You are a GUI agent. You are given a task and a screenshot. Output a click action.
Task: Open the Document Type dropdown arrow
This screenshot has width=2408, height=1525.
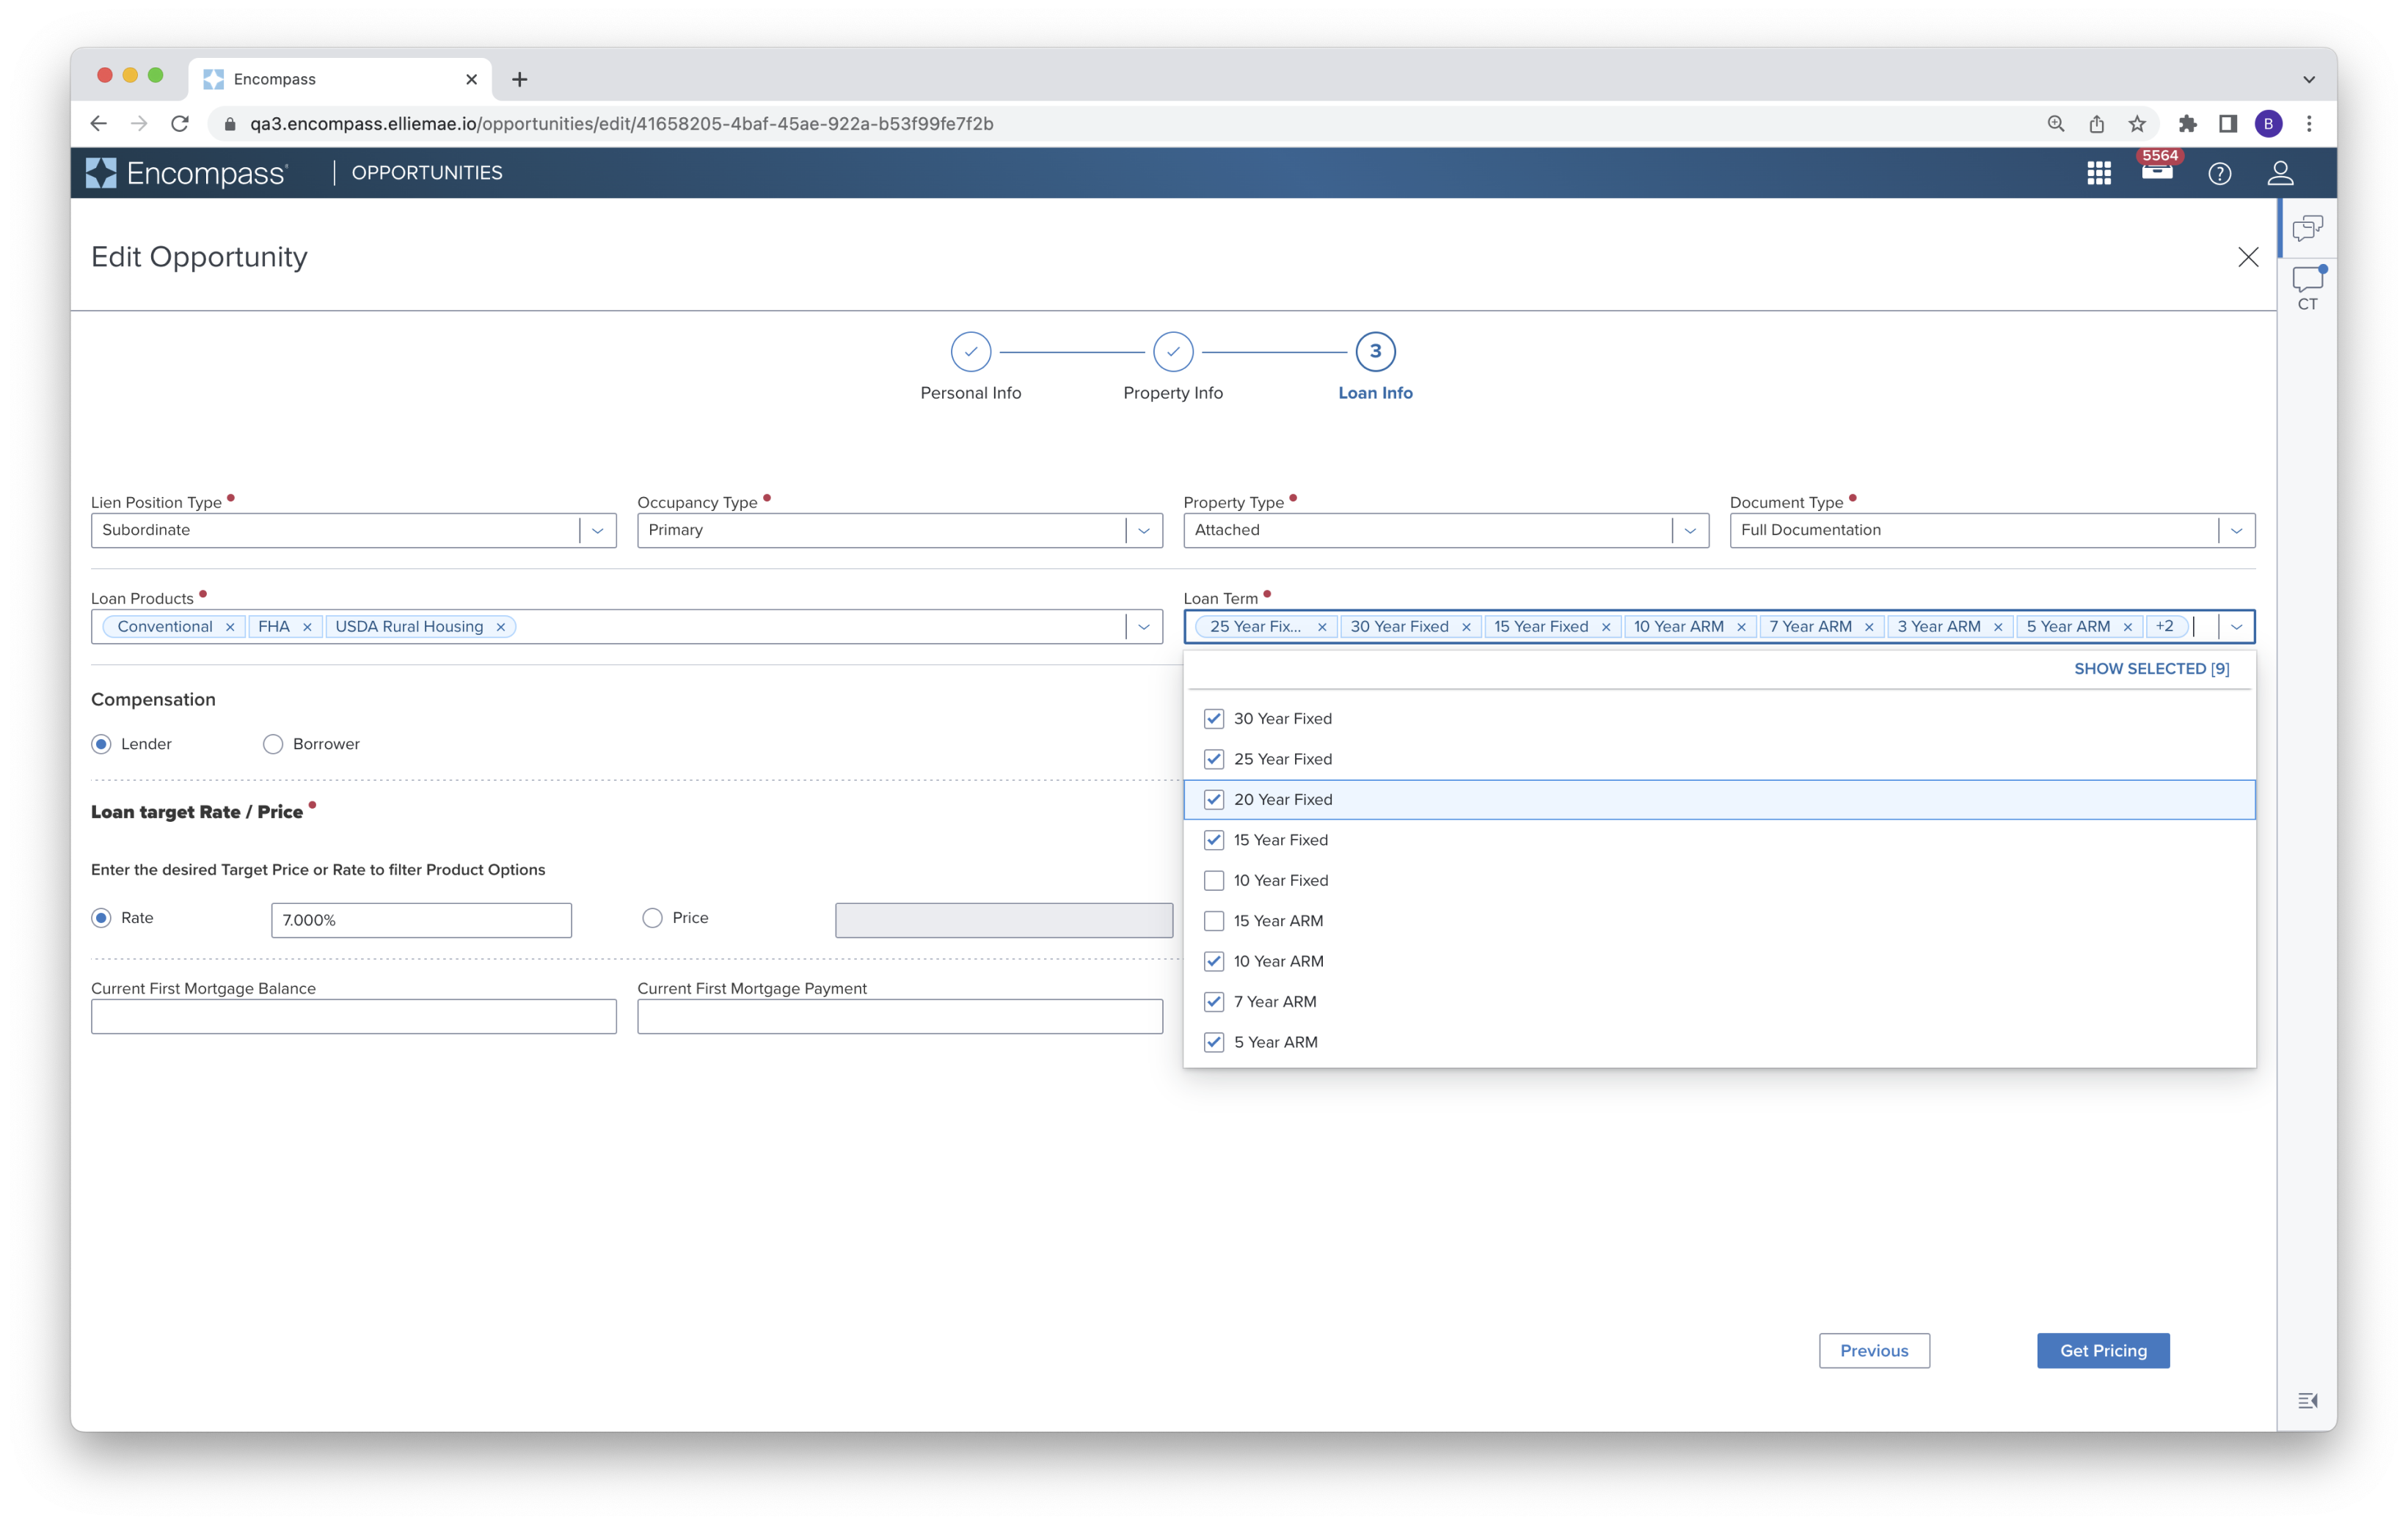coord(2236,531)
